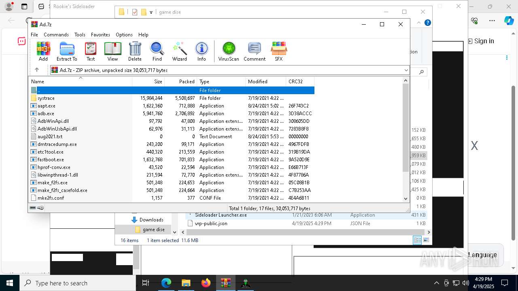Click the Test archive icon
This screenshot has width=518, height=291.
(x=91, y=51)
